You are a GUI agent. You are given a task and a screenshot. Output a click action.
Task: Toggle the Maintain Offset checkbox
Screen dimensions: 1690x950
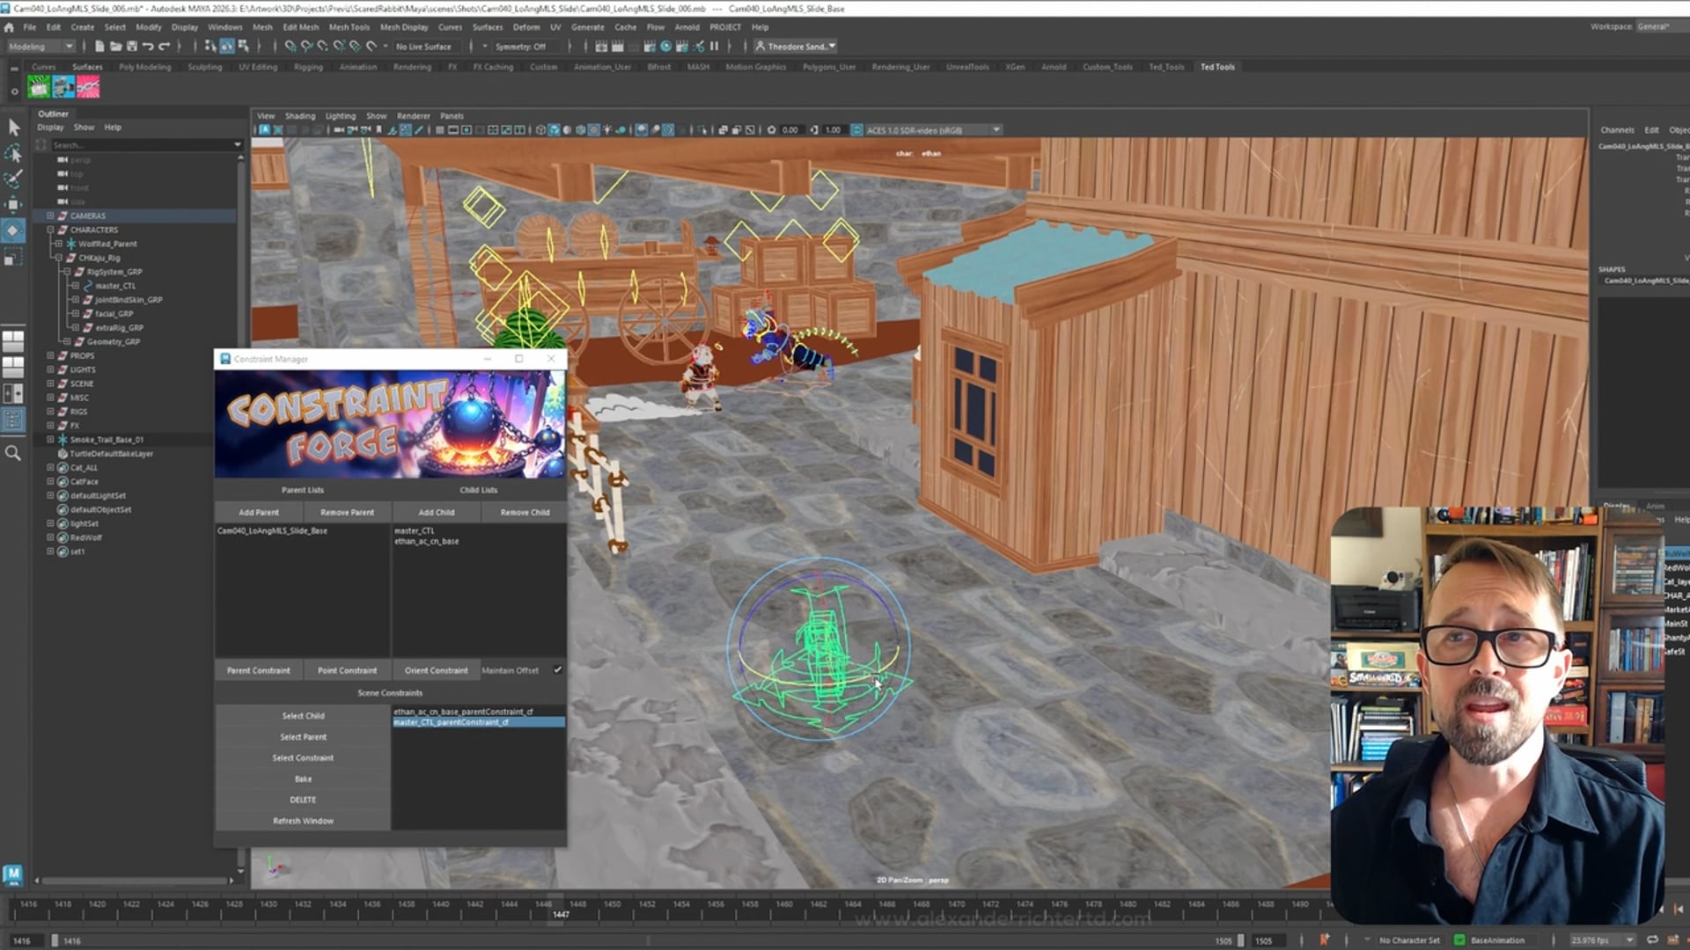pos(557,670)
